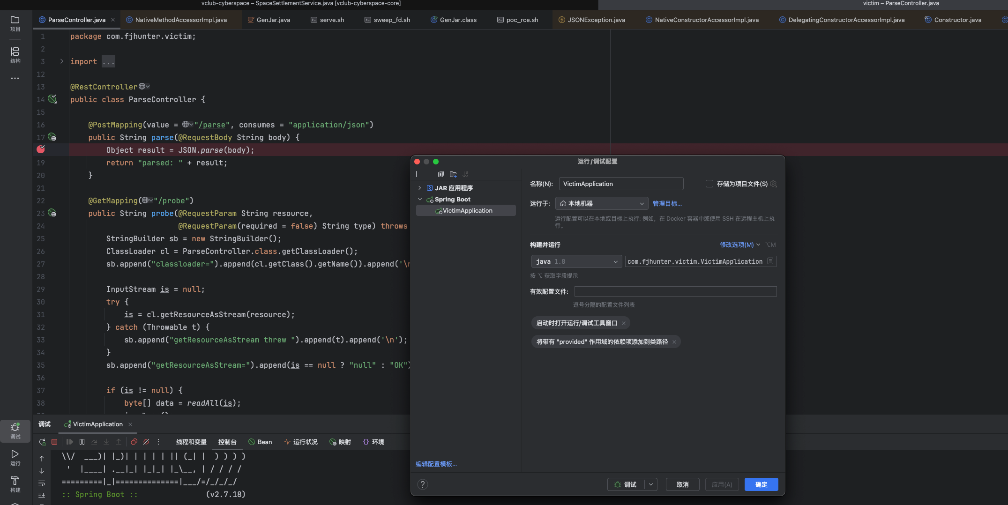Add new run configuration with plus icon

point(416,174)
